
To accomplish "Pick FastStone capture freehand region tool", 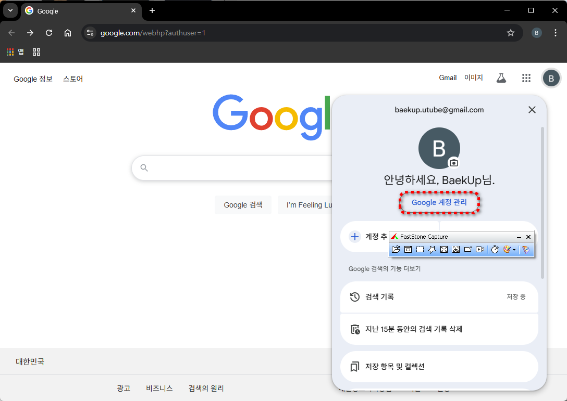I will coord(432,250).
